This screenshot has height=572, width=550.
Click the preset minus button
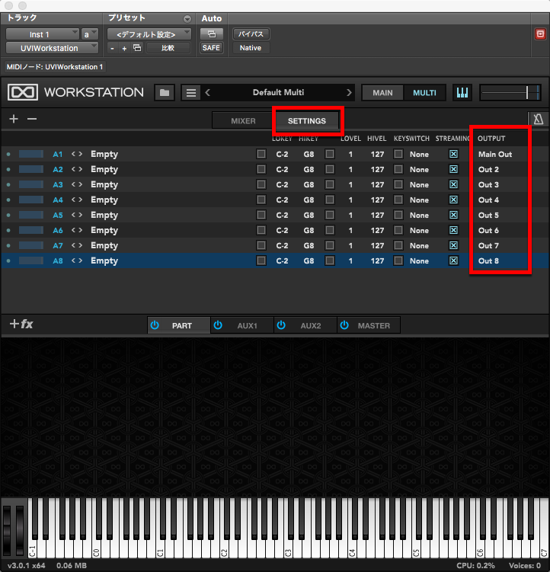tap(113, 48)
